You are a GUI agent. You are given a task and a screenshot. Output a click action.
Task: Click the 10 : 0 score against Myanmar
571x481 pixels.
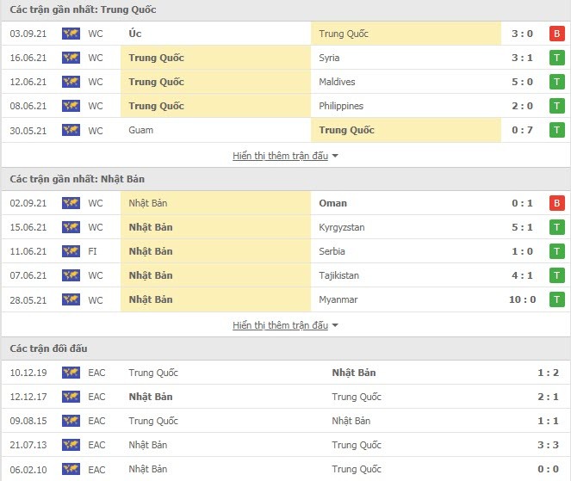[x=522, y=299]
